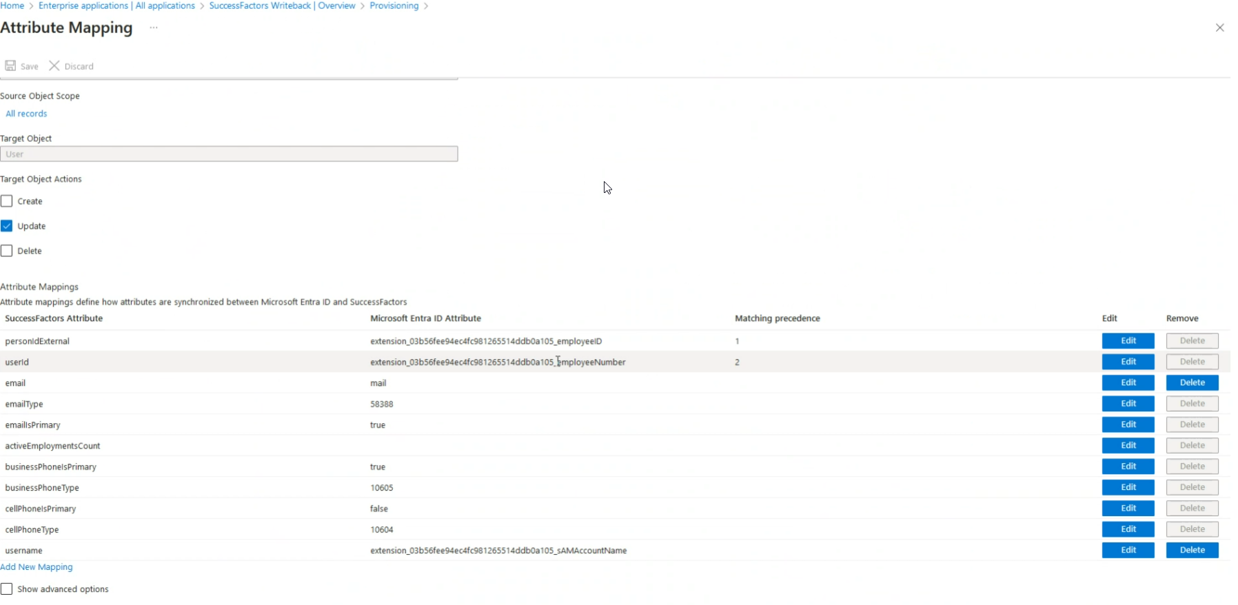Click matching precedence value 1
The height and width of the screenshot is (605, 1238).
(x=737, y=341)
